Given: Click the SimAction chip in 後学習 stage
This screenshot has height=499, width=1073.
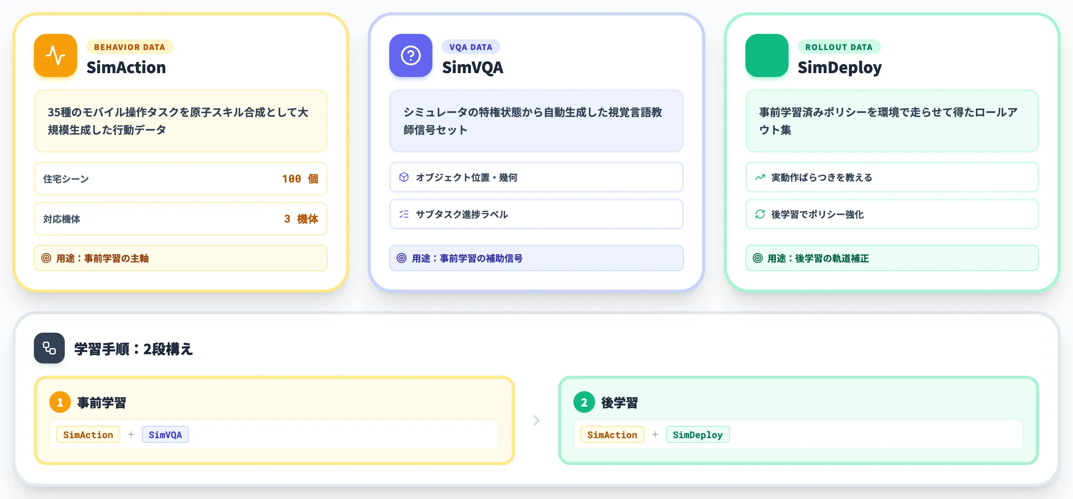Looking at the screenshot, I should coord(612,434).
